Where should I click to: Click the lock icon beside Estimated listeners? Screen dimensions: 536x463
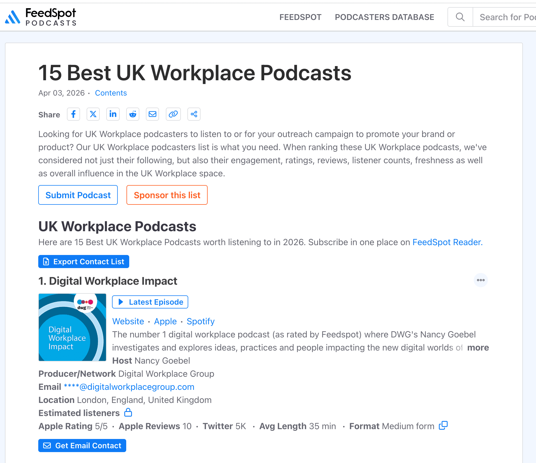click(128, 413)
